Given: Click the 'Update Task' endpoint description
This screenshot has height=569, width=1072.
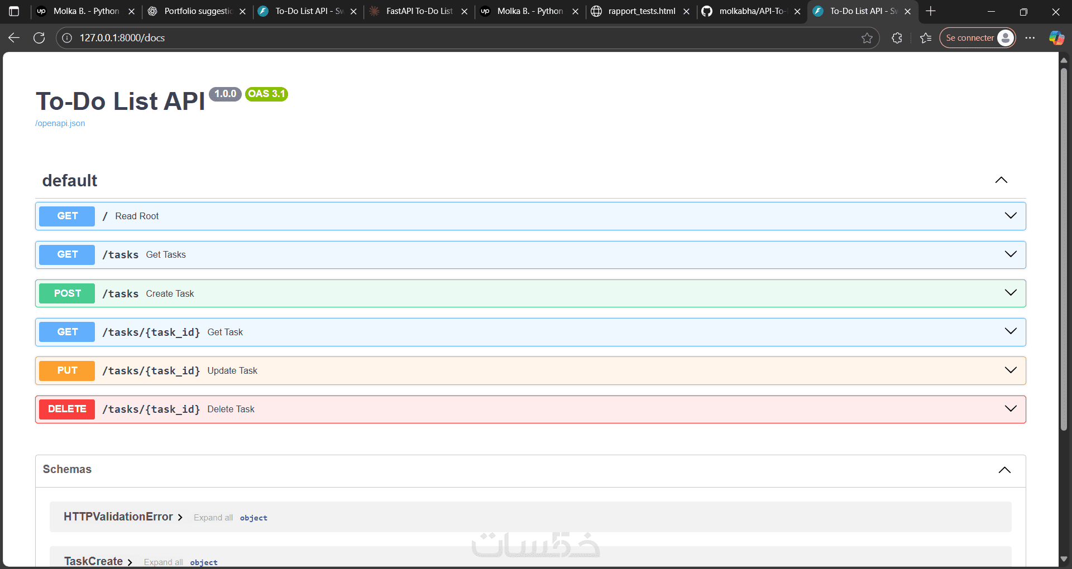Looking at the screenshot, I should pos(232,371).
